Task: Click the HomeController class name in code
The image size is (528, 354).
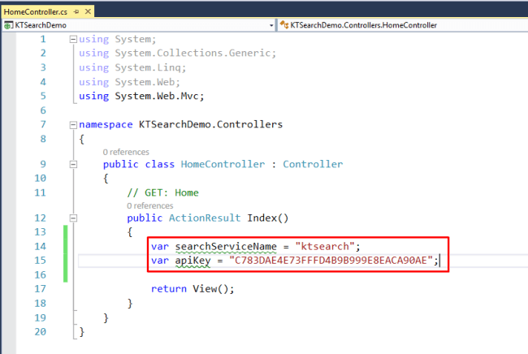Action: point(223,164)
